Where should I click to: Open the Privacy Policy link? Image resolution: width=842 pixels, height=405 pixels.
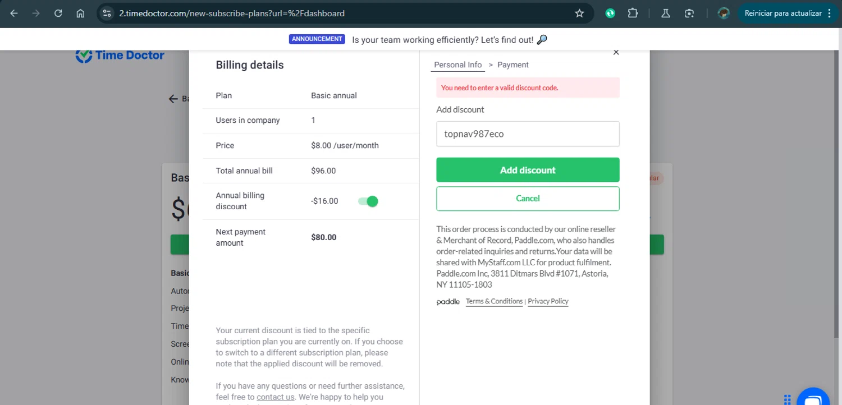click(548, 302)
